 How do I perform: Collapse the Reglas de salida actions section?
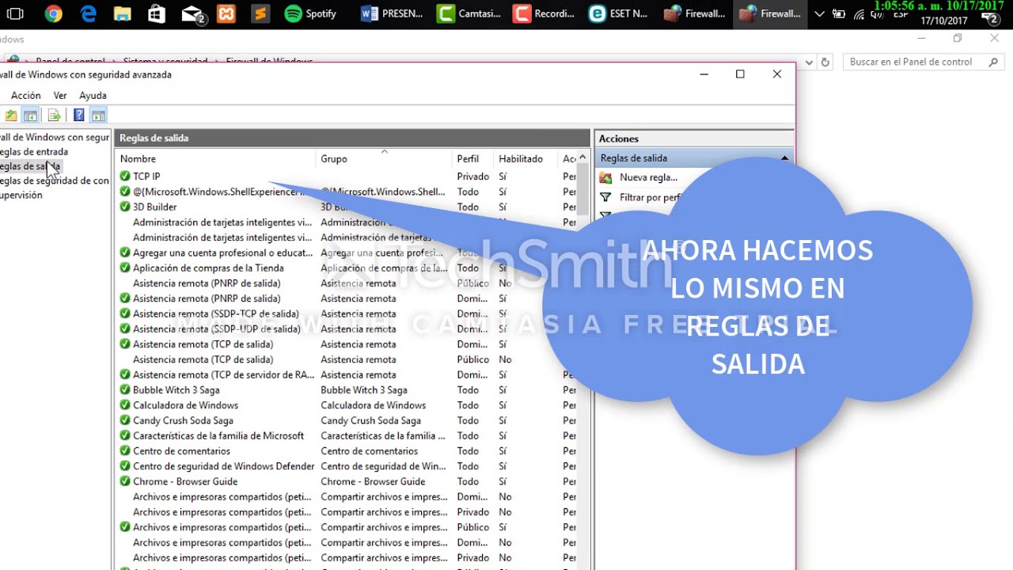784,158
